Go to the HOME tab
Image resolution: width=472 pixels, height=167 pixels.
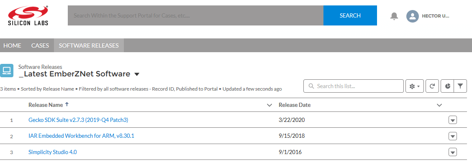point(12,46)
